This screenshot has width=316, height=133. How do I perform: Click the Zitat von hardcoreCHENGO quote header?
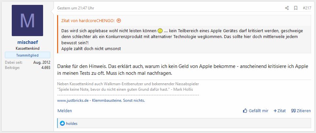88,20
